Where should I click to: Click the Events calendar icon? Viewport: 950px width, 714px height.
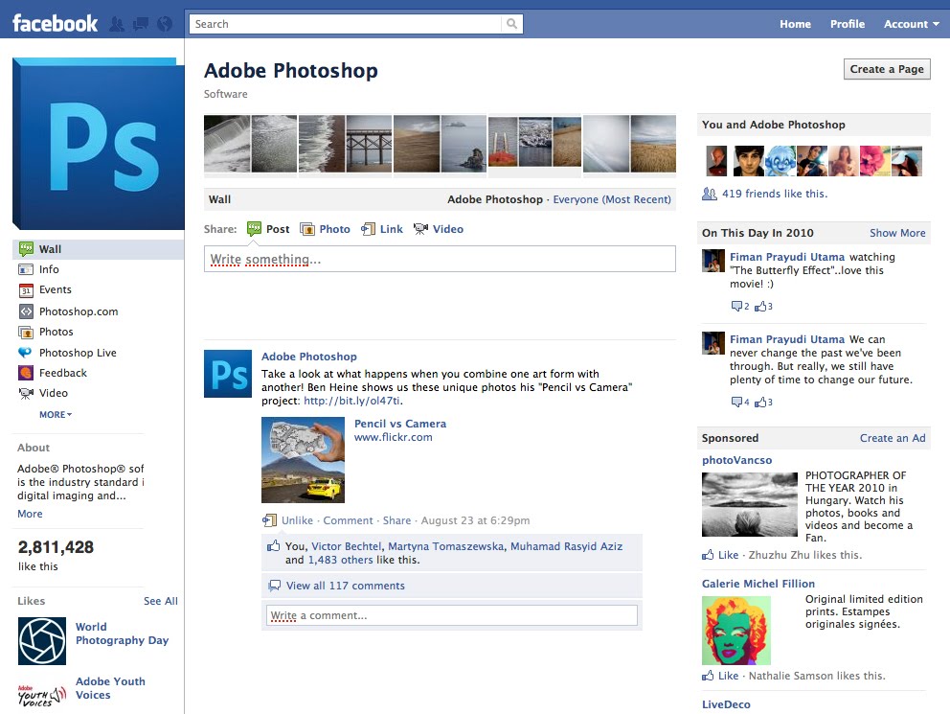point(26,290)
